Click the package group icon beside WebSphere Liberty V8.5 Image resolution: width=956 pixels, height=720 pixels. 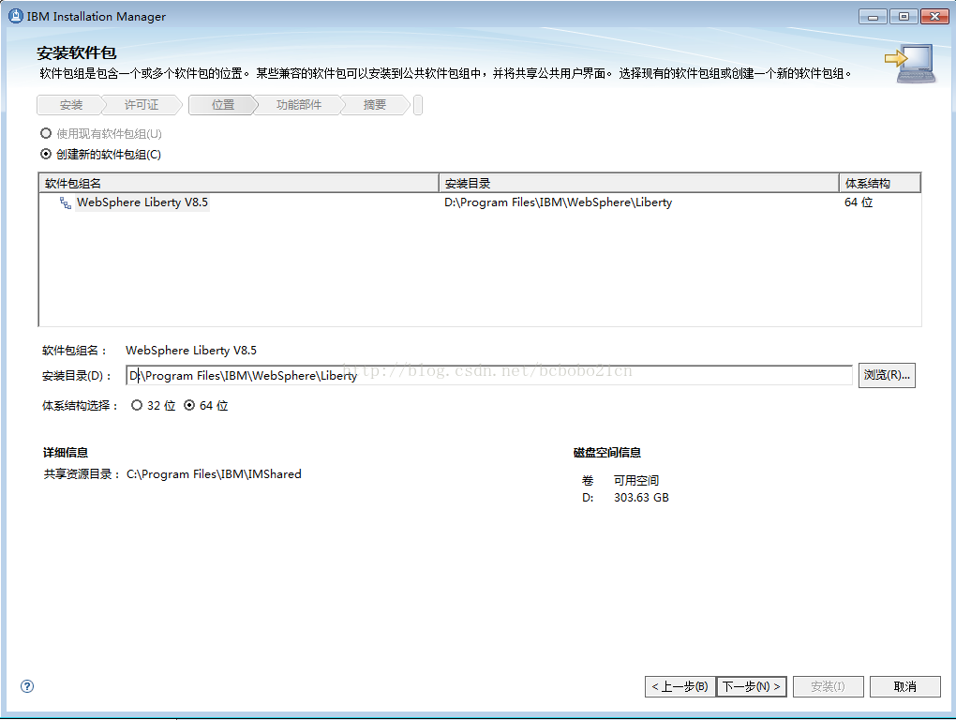coord(66,203)
